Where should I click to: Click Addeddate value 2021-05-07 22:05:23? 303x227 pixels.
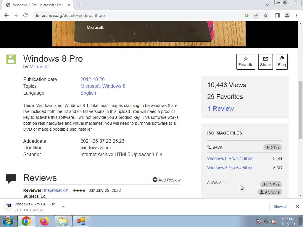click(102, 141)
